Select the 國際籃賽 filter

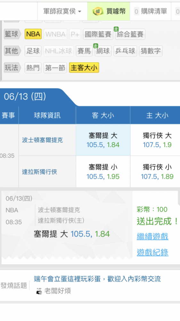pos(98,34)
